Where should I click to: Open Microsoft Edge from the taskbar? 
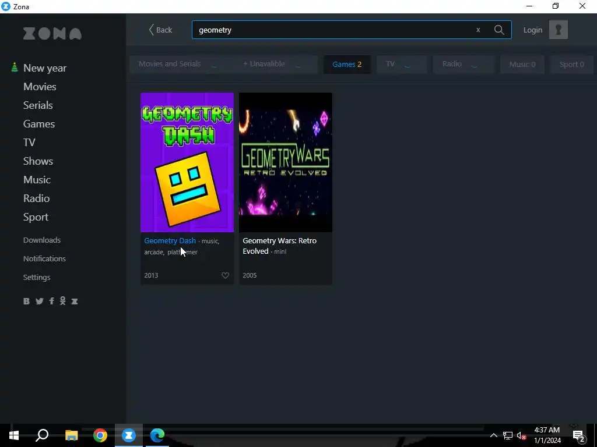coord(157,435)
